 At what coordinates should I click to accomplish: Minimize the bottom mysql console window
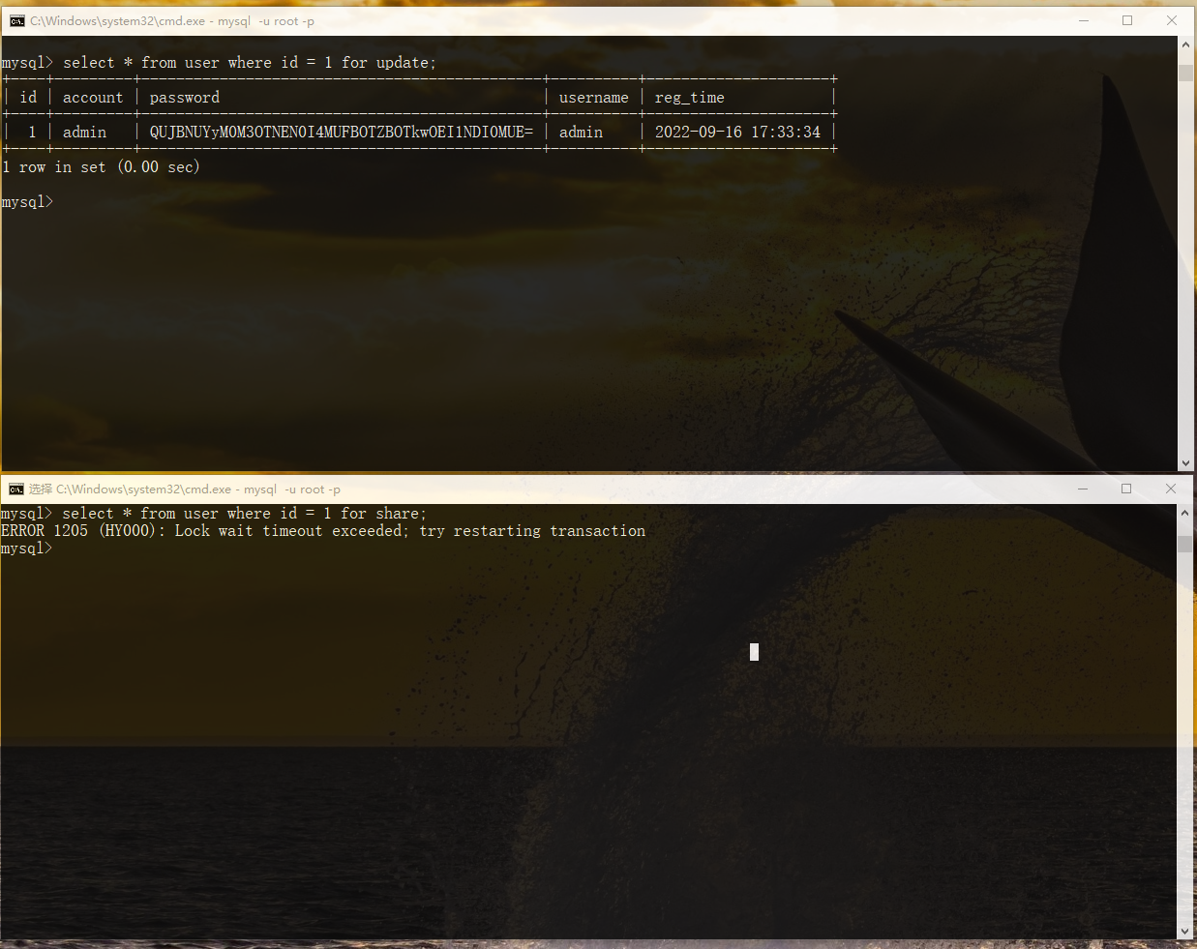pos(1083,489)
